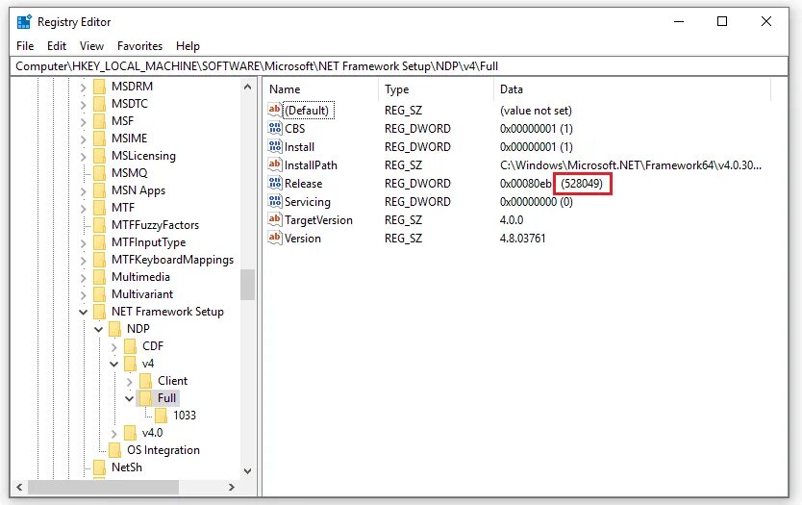Viewport: 802px width, 505px height.
Task: Open the Edit menu
Action: (57, 46)
